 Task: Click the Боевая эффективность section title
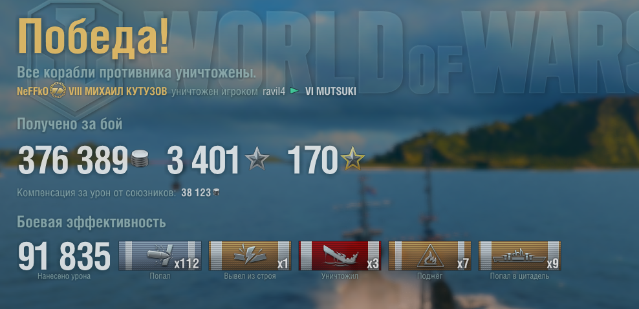click(91, 223)
